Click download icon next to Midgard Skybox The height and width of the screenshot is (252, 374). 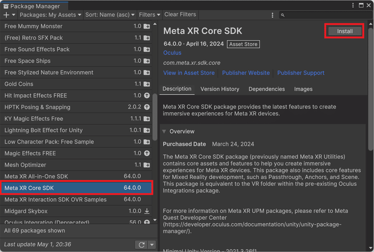pos(147,211)
